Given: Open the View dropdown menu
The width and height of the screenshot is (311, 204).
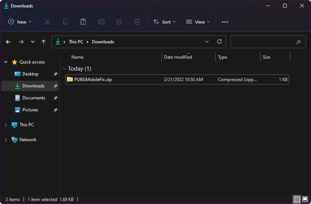Looking at the screenshot, I should 198,22.
